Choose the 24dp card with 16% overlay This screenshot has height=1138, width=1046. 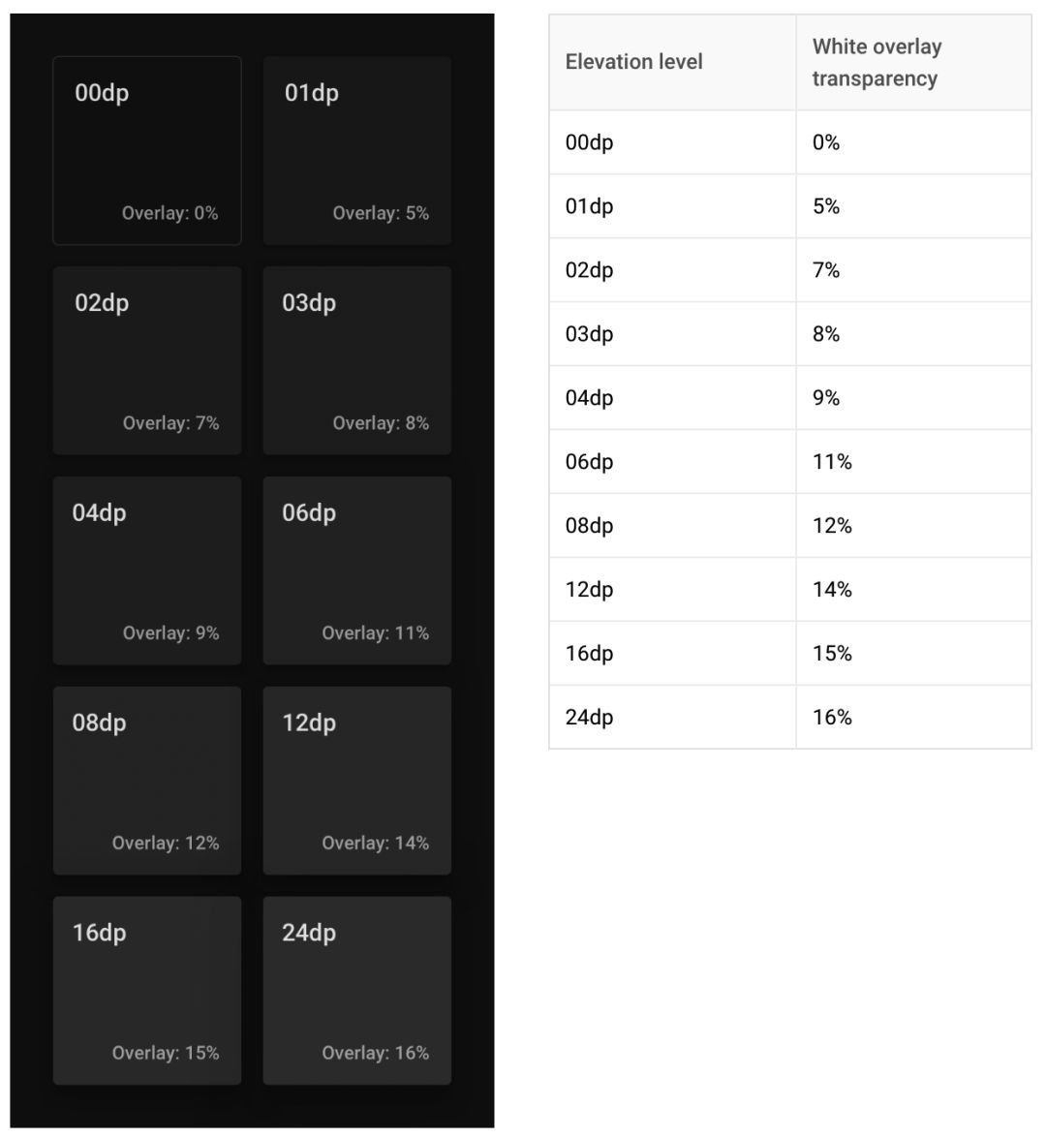coord(356,990)
